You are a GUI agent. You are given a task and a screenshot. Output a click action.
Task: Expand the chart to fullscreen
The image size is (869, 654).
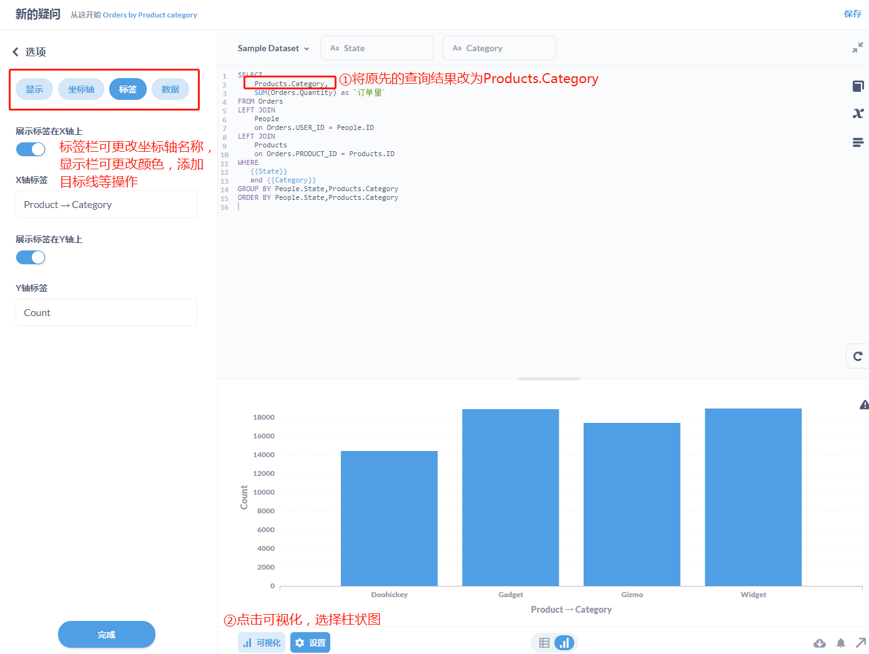[x=861, y=643]
